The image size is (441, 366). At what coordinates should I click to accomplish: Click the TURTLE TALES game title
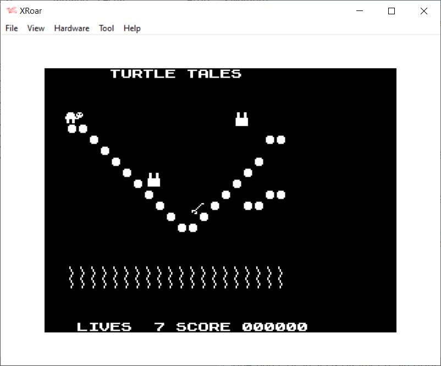175,74
